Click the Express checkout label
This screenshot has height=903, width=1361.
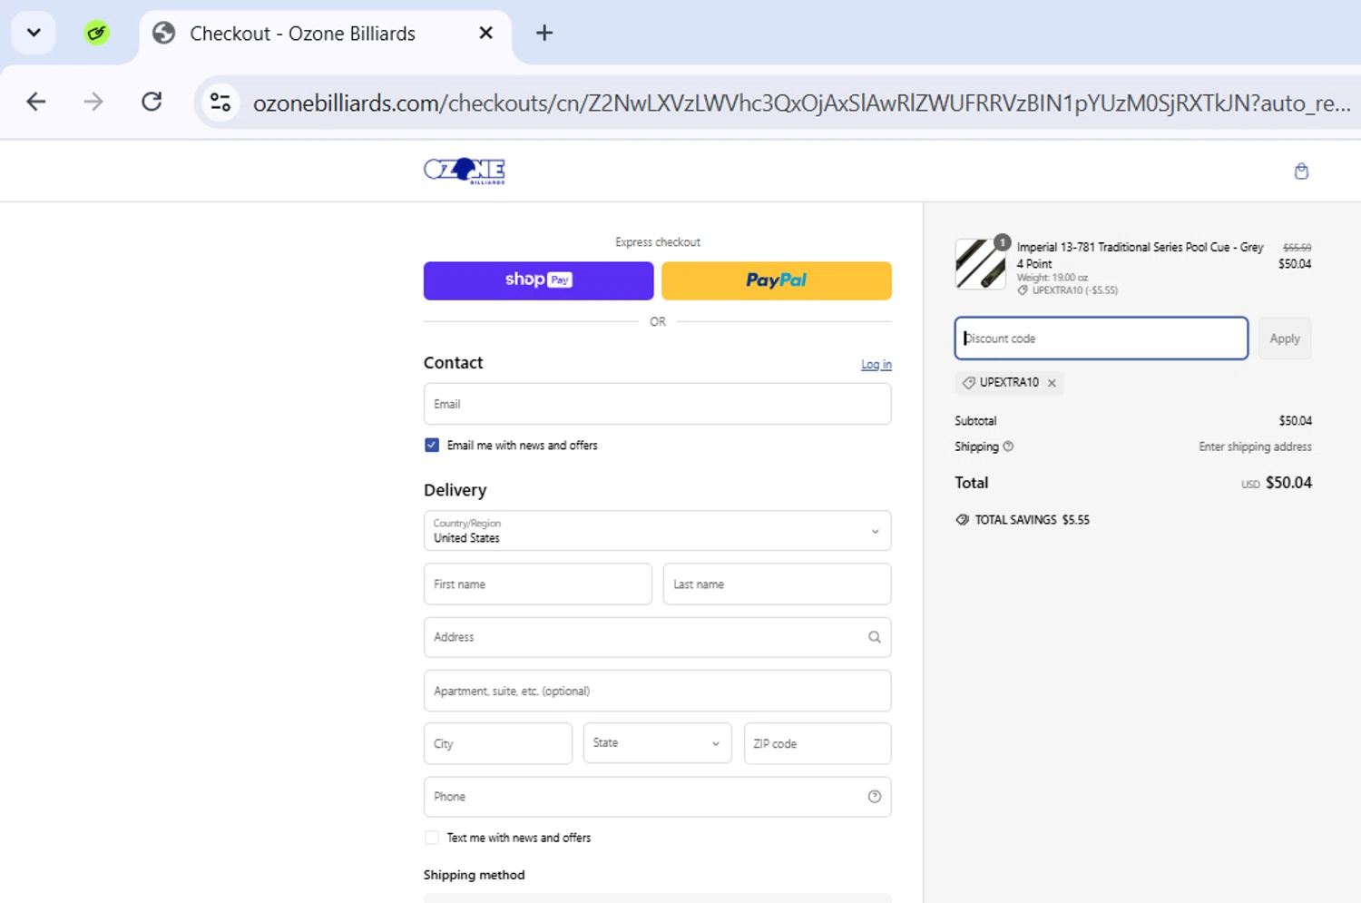658,242
